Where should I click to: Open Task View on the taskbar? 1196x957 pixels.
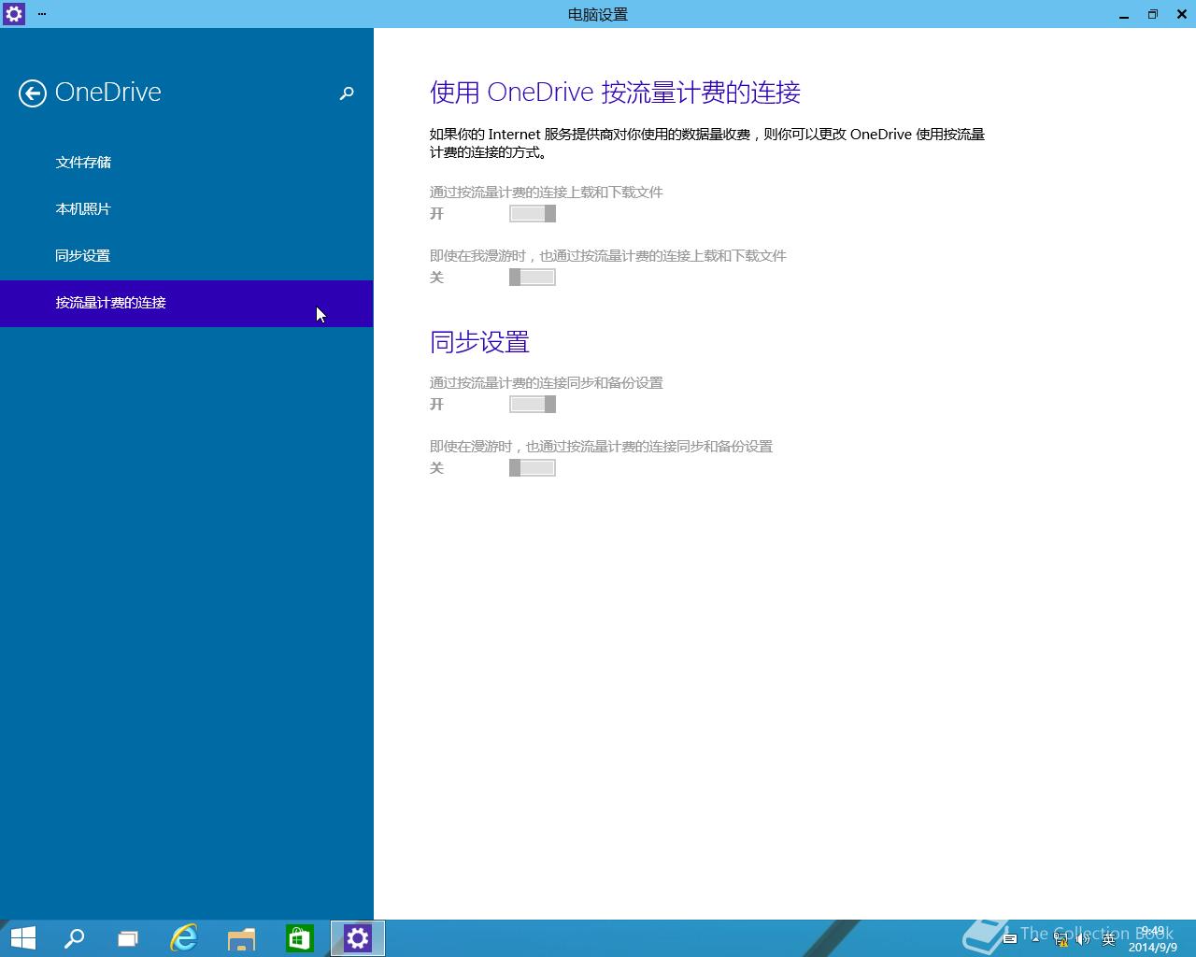click(127, 938)
